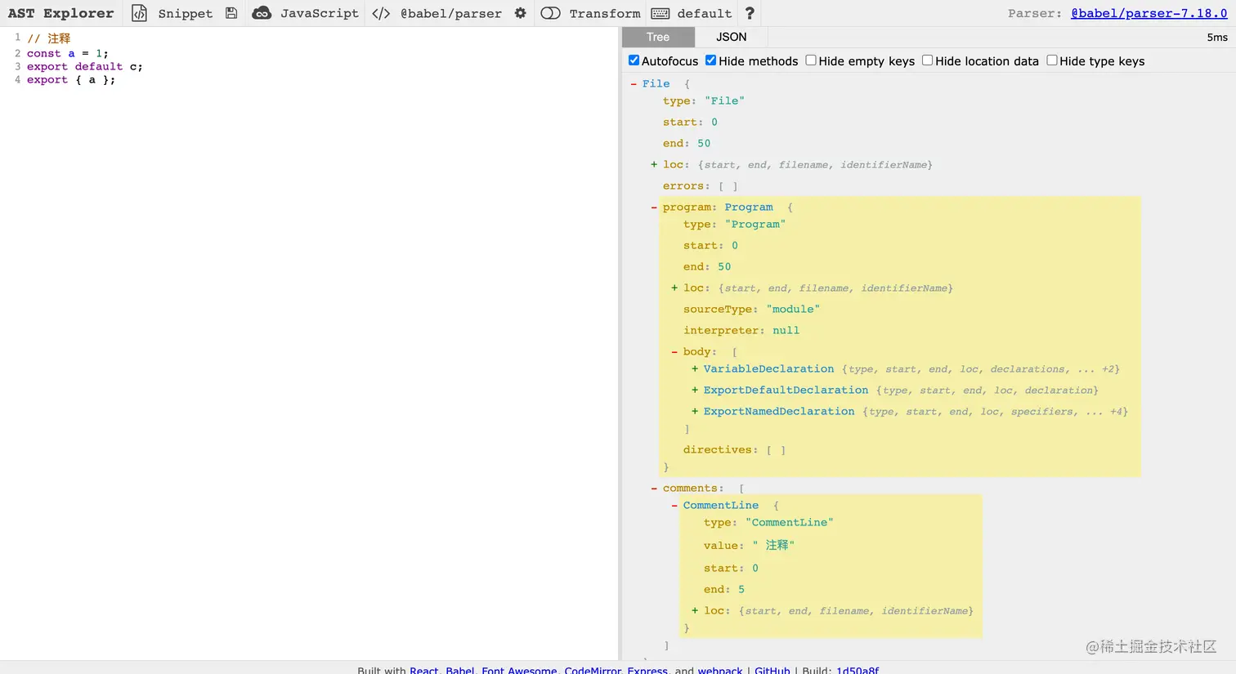Open the React link in the footer
The image size is (1236, 674).
click(x=424, y=670)
